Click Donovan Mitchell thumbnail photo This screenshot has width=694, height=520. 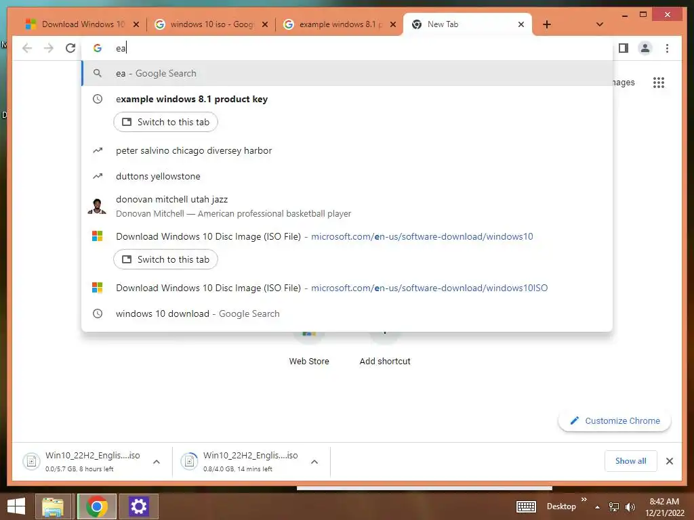click(97, 206)
